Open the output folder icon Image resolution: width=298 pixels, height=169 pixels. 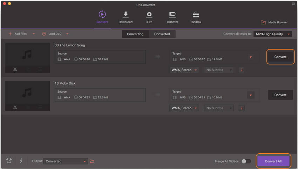[92, 161]
